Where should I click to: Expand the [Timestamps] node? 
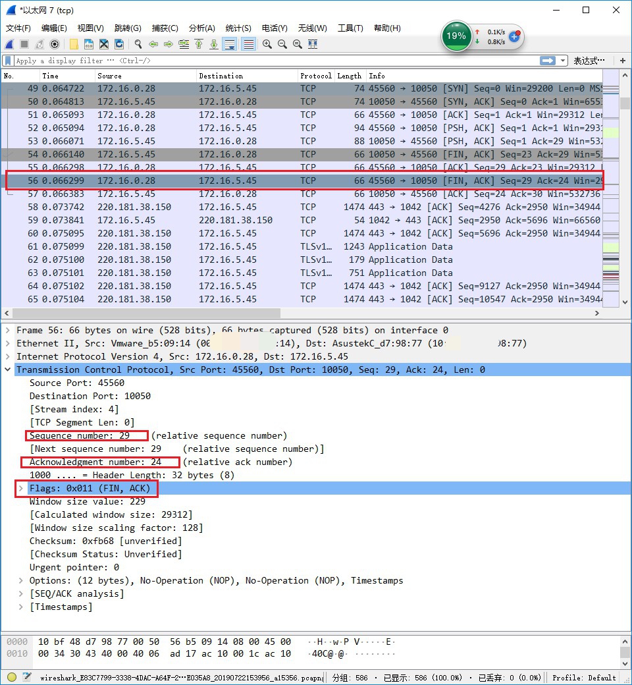click(x=20, y=607)
